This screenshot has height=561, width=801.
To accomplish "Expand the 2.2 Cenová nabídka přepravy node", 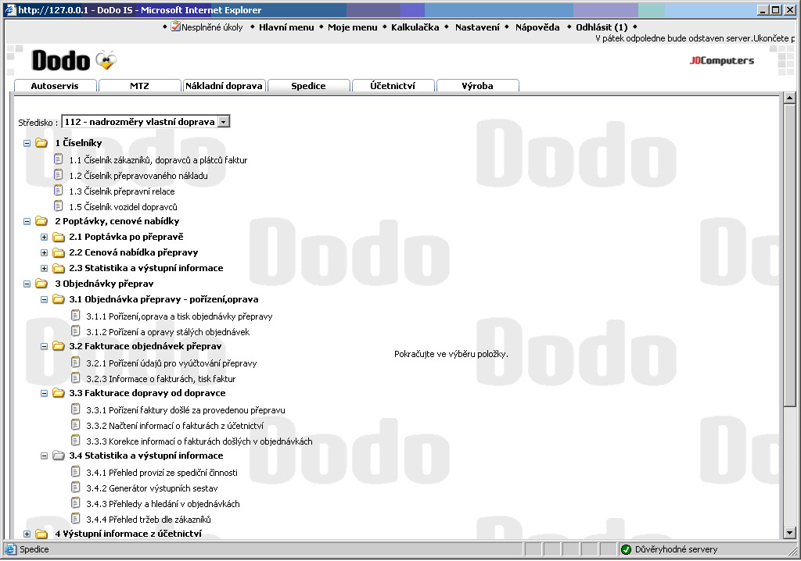I will pyautogui.click(x=44, y=252).
